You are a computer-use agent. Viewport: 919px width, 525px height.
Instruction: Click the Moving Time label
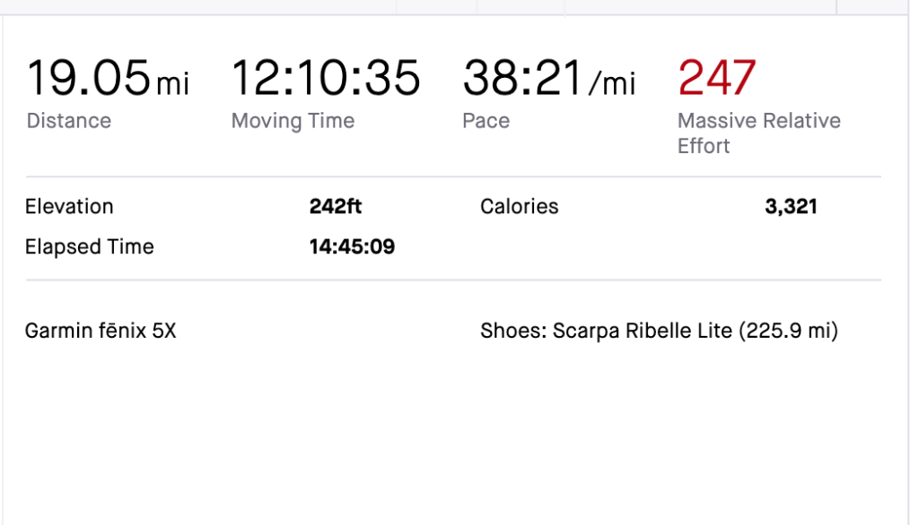(x=293, y=121)
